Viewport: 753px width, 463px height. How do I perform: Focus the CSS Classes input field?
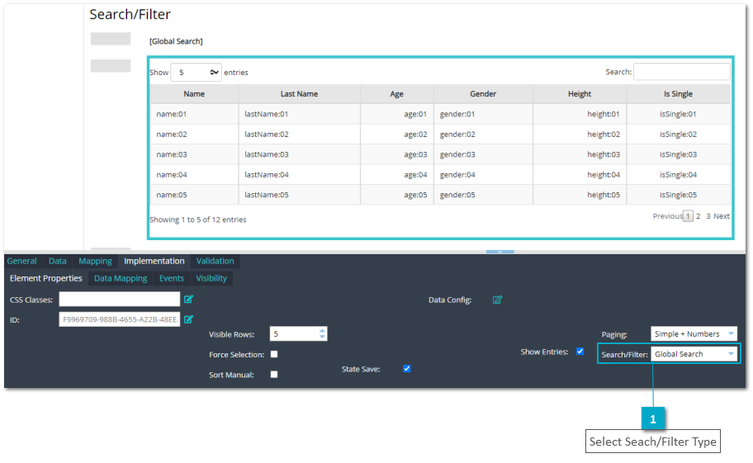pos(120,300)
